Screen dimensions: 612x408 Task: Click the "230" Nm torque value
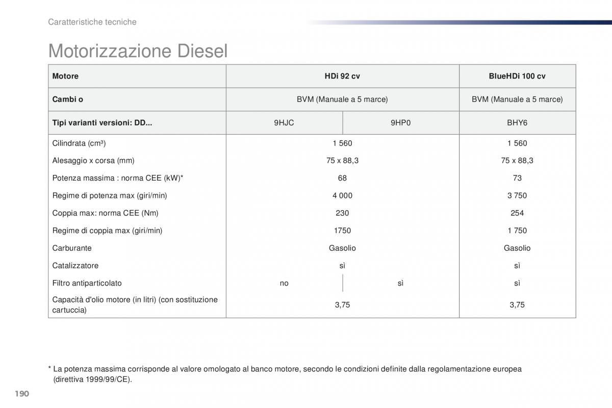(x=342, y=213)
